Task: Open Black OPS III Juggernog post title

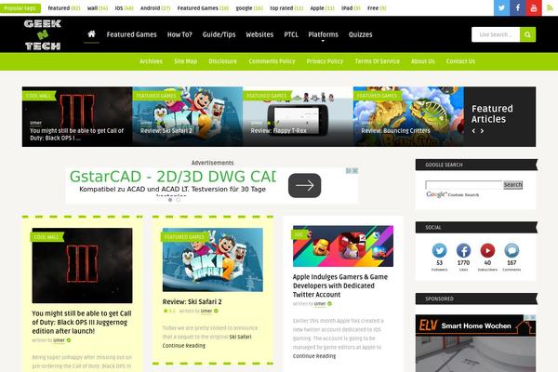Action: (82, 322)
